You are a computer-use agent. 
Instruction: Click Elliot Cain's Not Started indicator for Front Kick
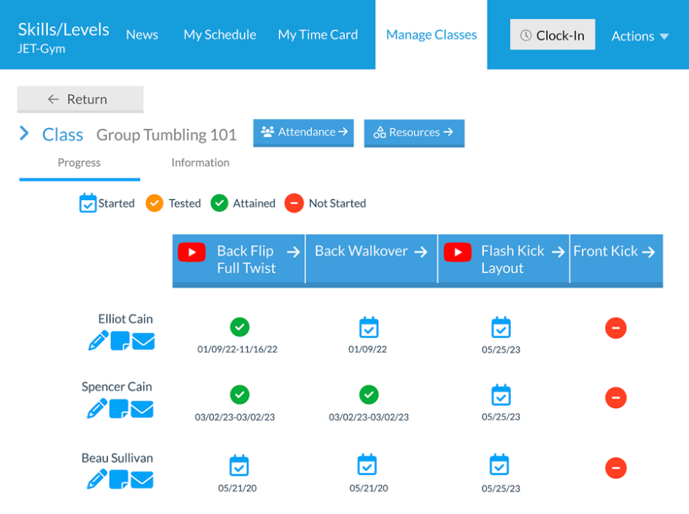(616, 328)
